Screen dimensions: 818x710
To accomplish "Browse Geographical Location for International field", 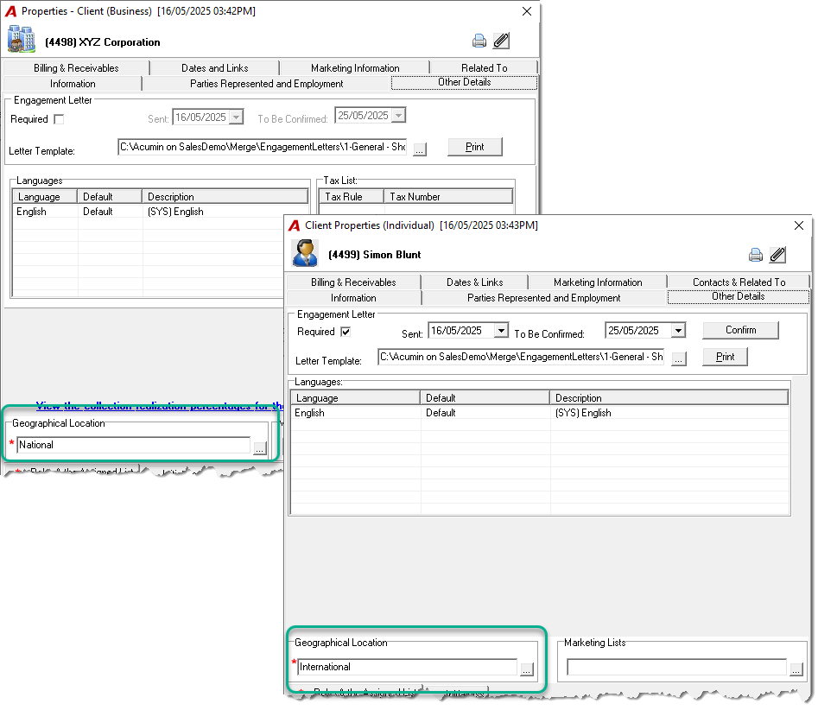I will [x=527, y=669].
